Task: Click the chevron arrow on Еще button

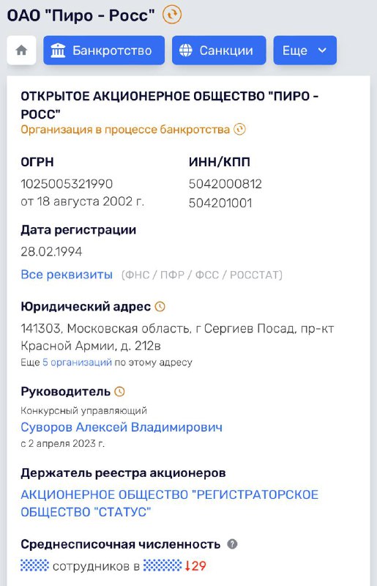Action: [322, 50]
